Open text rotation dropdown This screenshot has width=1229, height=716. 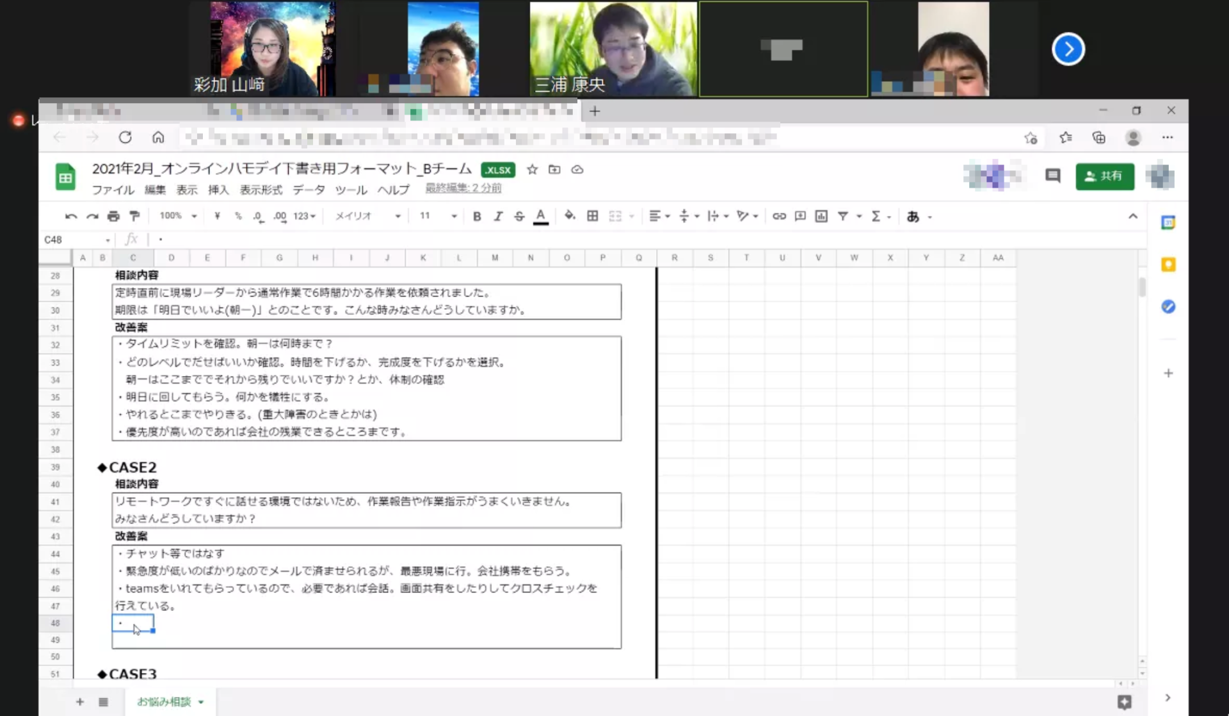pos(748,216)
